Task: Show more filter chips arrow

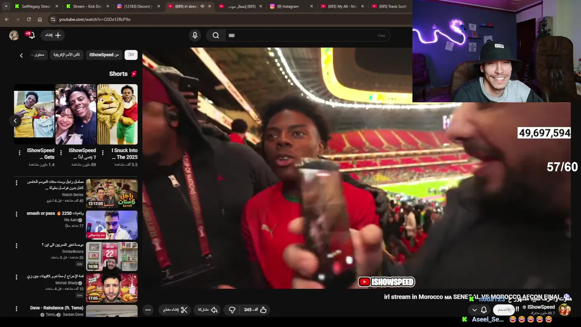Action: point(21,55)
